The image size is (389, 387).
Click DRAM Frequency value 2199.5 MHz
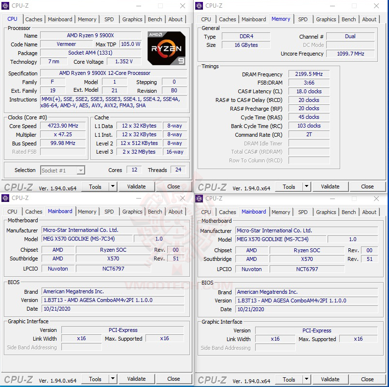309,74
